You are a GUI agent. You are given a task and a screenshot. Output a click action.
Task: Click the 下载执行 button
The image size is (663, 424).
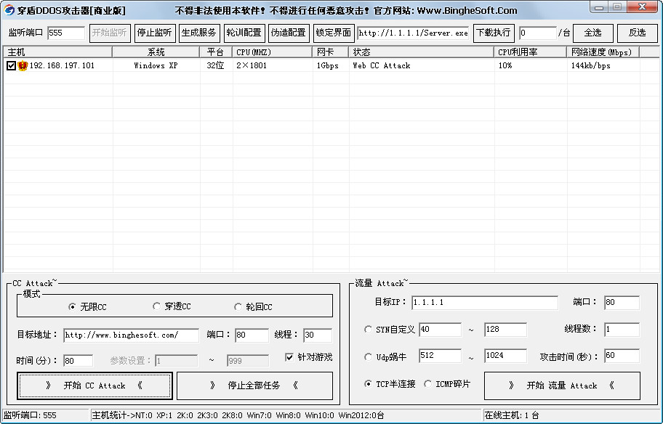tap(494, 33)
